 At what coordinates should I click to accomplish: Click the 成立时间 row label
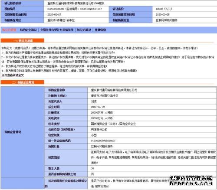[66, 107]
